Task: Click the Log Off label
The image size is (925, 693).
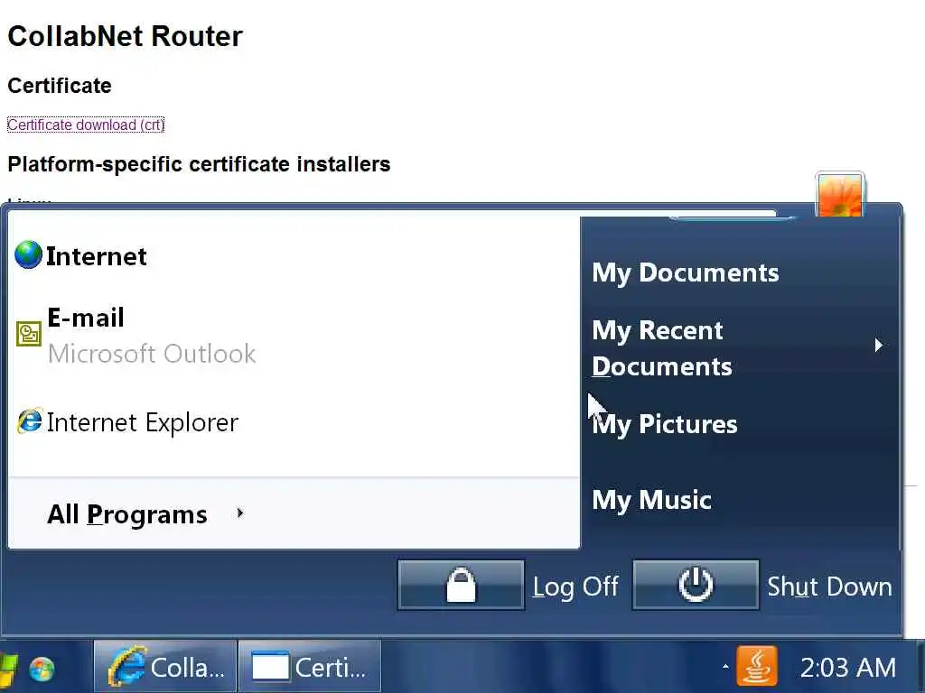Action: pyautogui.click(x=575, y=587)
